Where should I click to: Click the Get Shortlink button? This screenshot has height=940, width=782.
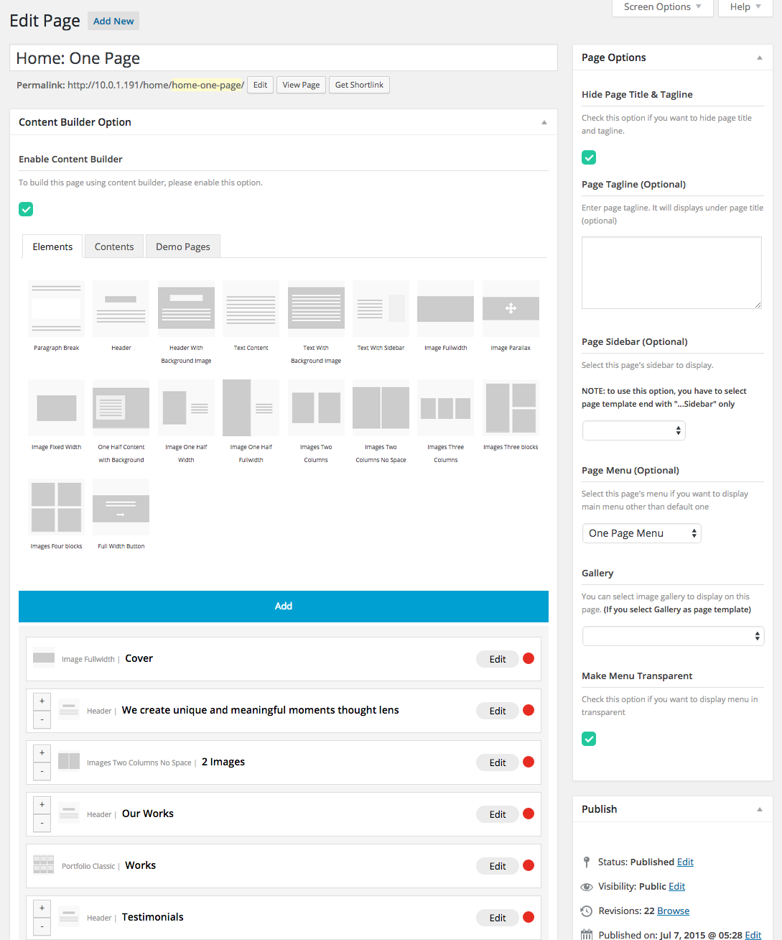359,85
